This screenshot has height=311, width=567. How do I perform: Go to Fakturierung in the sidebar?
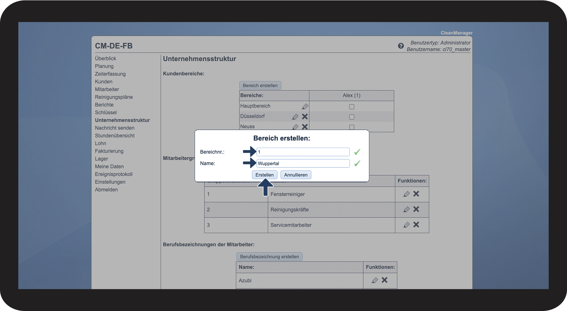(109, 151)
